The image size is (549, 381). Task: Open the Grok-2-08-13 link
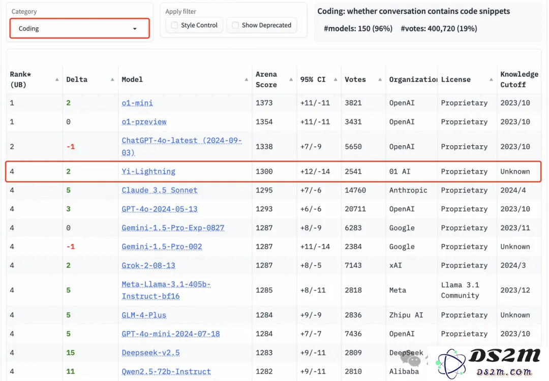[148, 266]
